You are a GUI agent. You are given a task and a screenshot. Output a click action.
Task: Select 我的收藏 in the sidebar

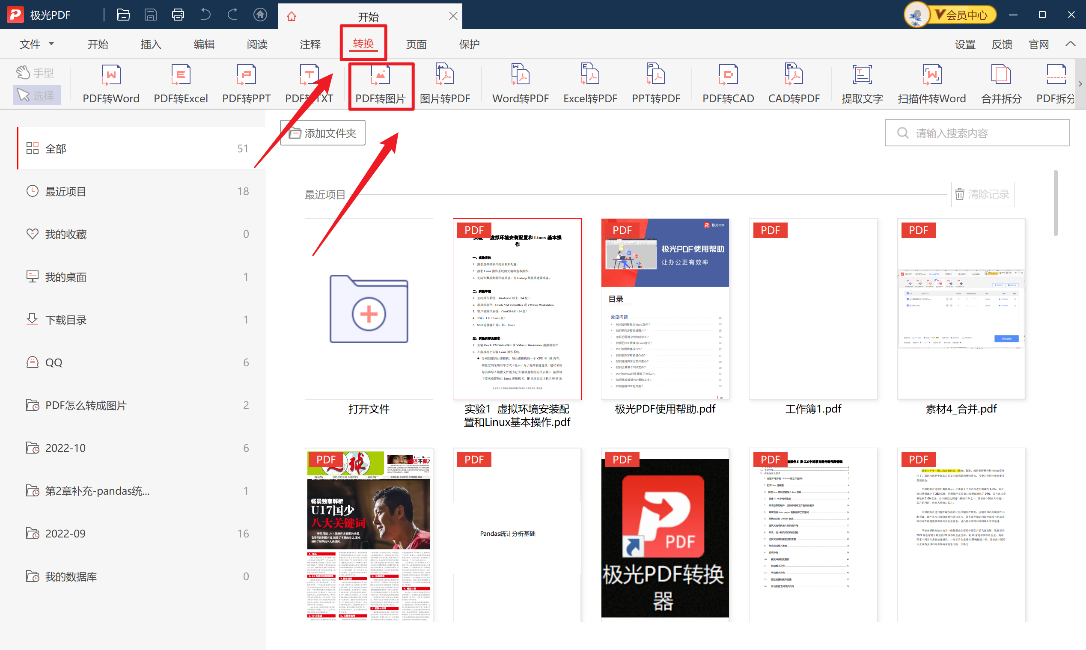(x=141, y=234)
